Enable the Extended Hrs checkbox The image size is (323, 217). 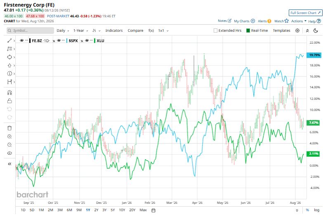215,31
